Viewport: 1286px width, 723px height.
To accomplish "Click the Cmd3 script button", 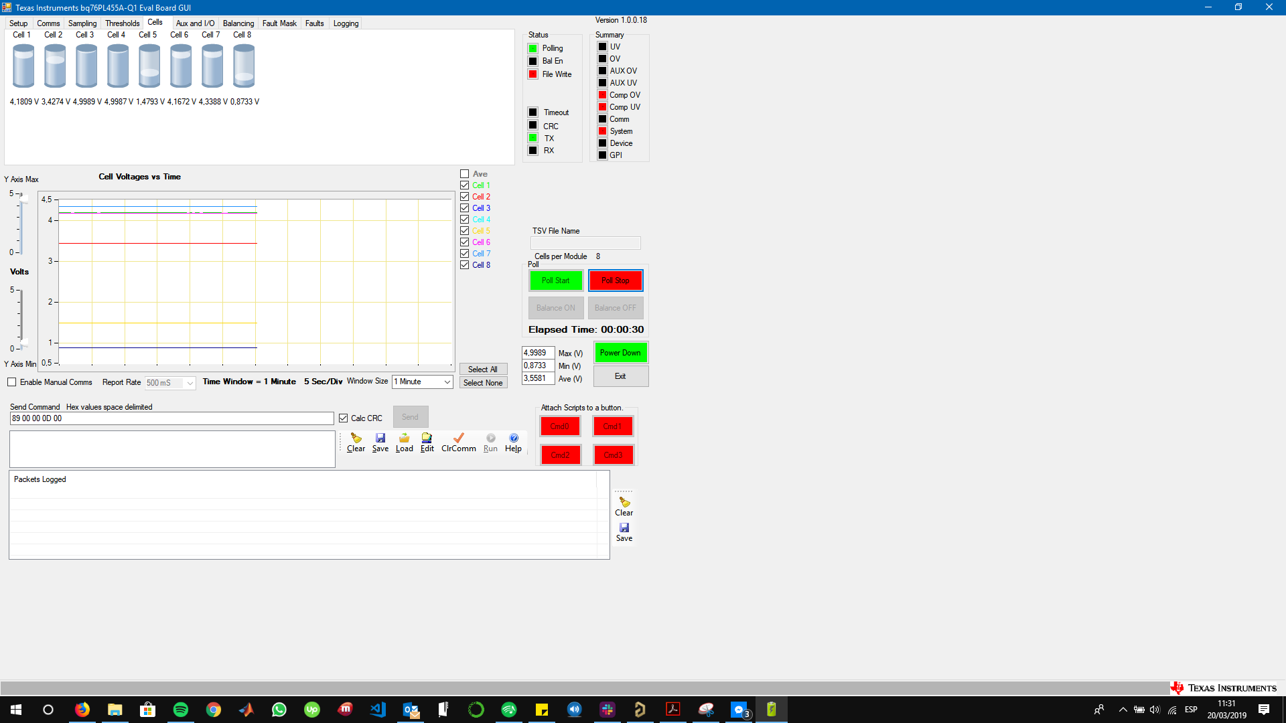I will [x=613, y=455].
